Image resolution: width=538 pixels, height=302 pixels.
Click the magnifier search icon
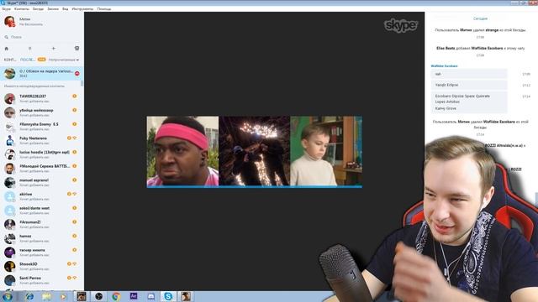click(6, 37)
